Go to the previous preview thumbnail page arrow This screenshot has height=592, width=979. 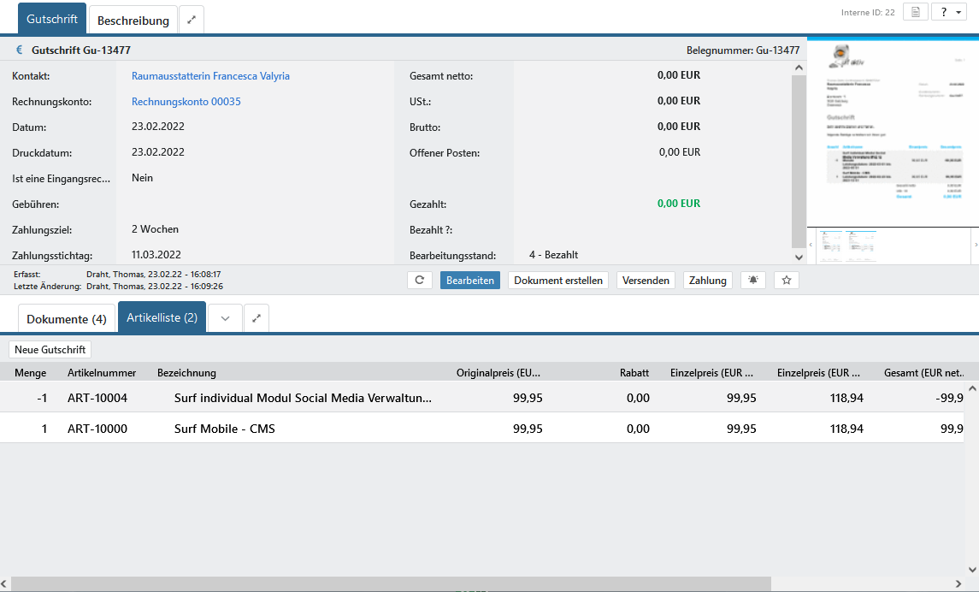811,246
